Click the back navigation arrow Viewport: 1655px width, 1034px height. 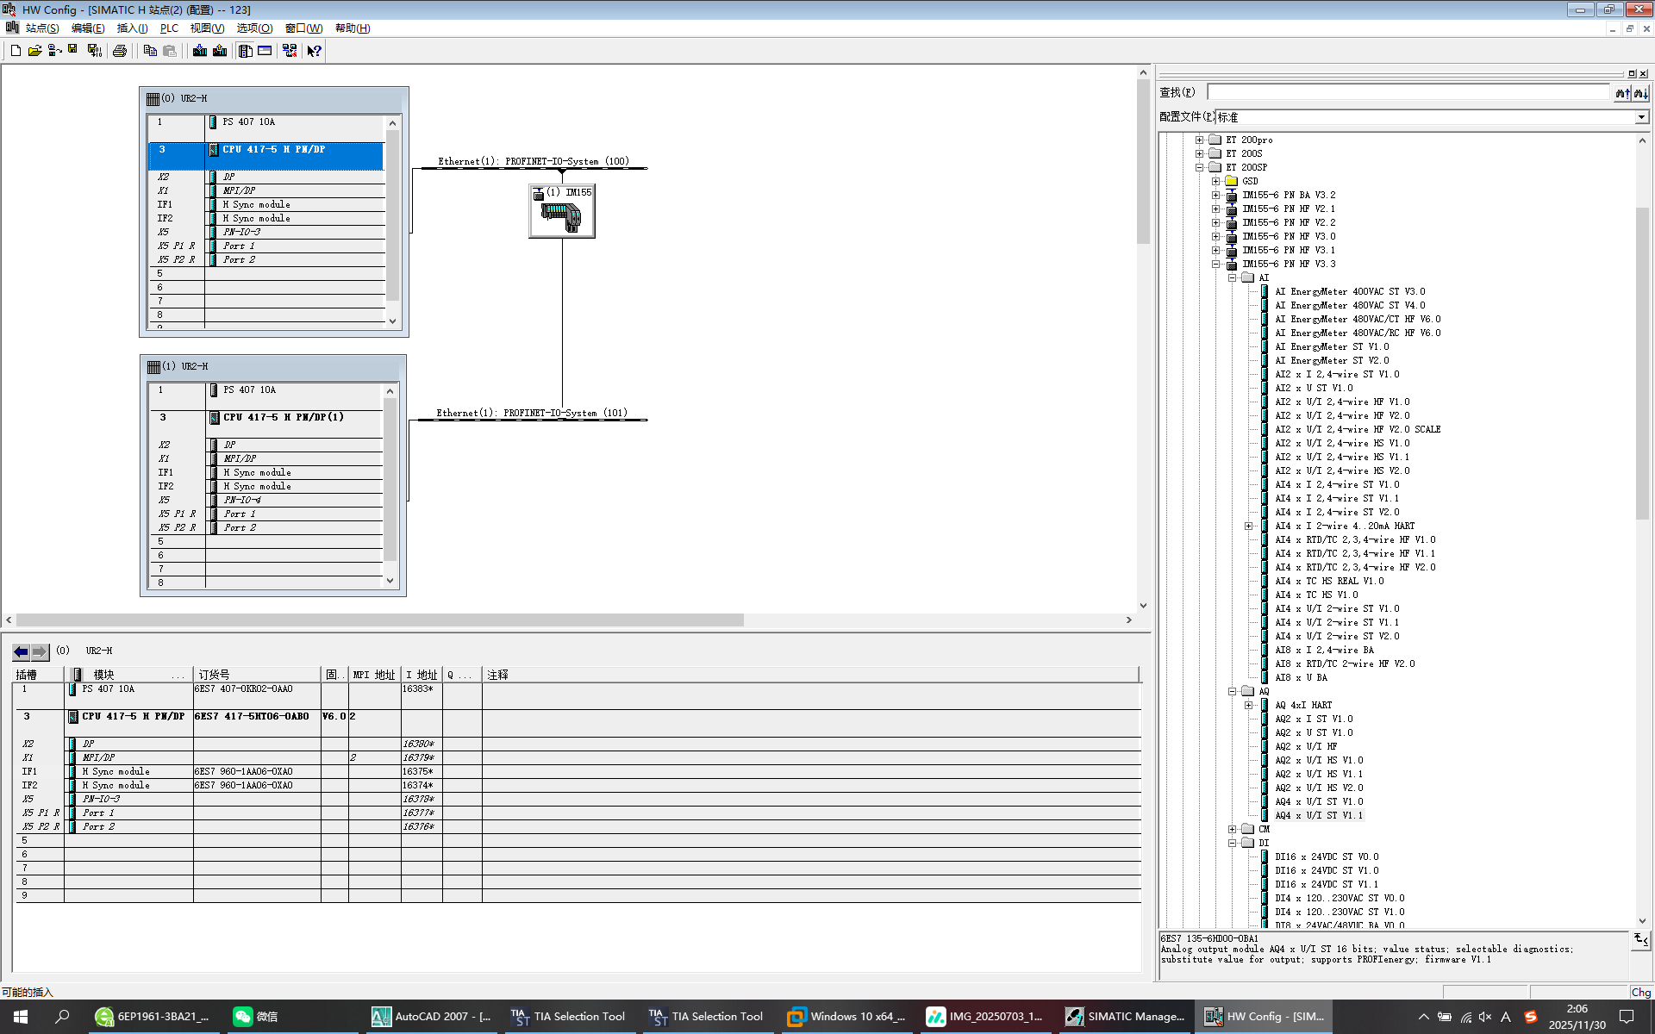coord(21,651)
